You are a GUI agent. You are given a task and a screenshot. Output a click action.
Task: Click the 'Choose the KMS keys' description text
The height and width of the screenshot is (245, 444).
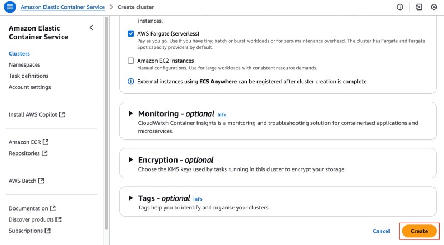click(x=242, y=169)
